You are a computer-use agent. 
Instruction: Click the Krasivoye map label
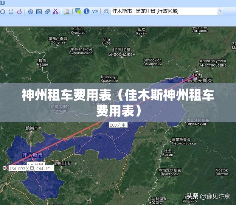(x=109, y=77)
